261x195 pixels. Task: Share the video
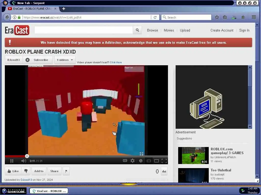[x=55, y=171]
